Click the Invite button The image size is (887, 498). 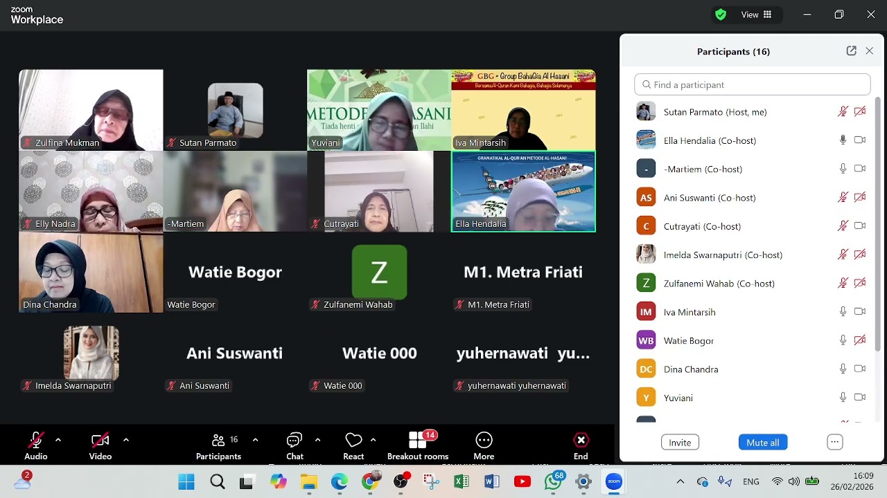680,443
